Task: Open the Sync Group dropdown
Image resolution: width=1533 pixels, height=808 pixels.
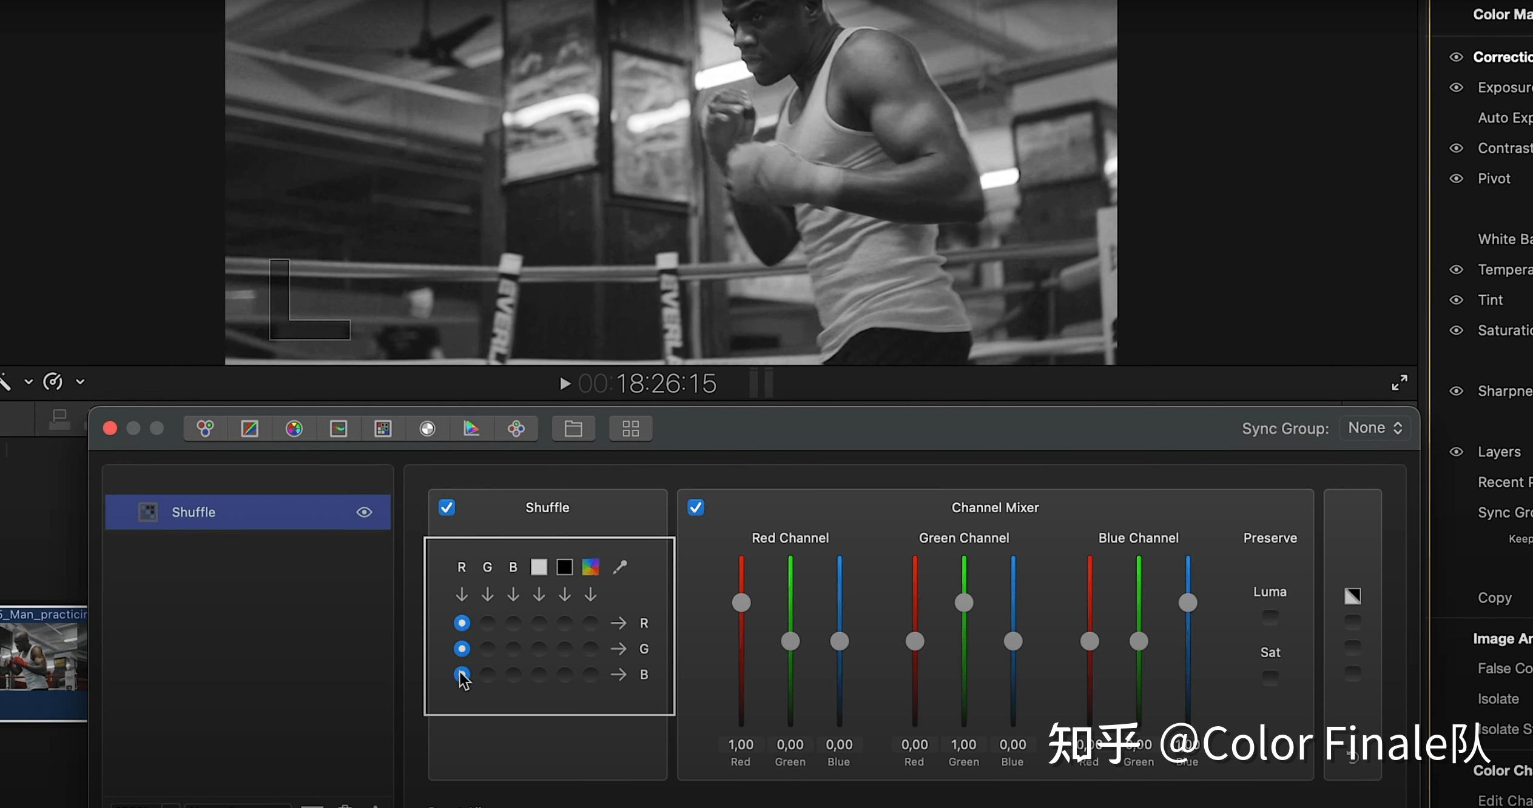Action: coord(1374,428)
